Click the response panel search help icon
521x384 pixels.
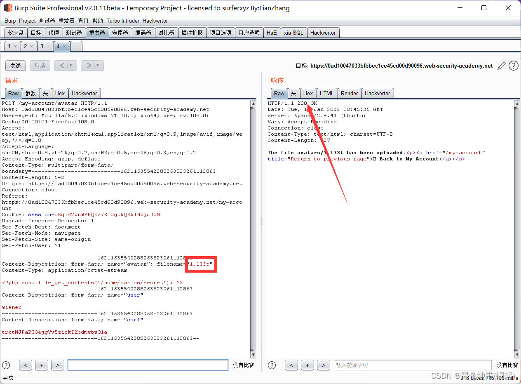(272, 365)
